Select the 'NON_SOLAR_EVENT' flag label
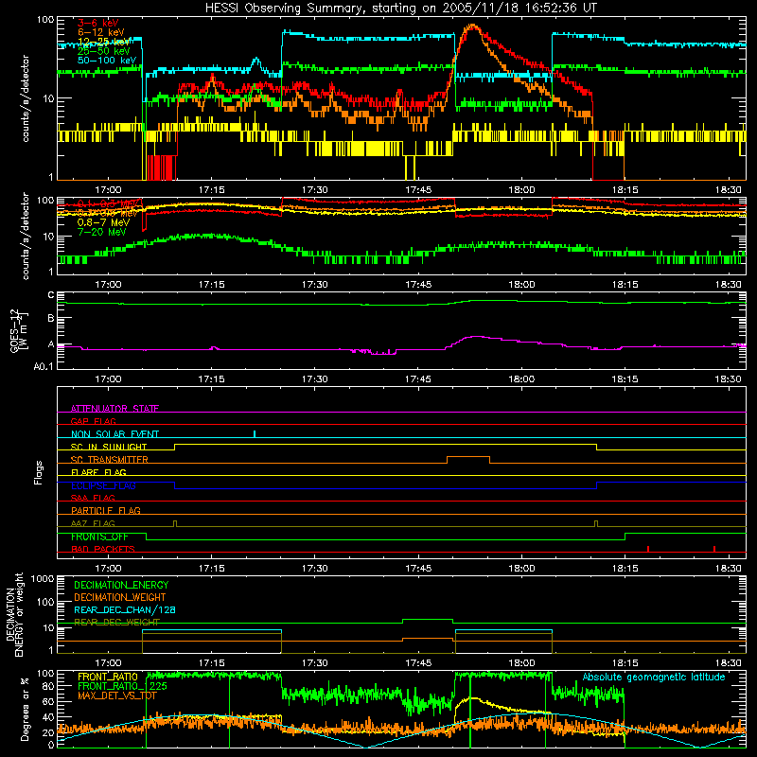This screenshot has height=757, width=757. (x=114, y=434)
